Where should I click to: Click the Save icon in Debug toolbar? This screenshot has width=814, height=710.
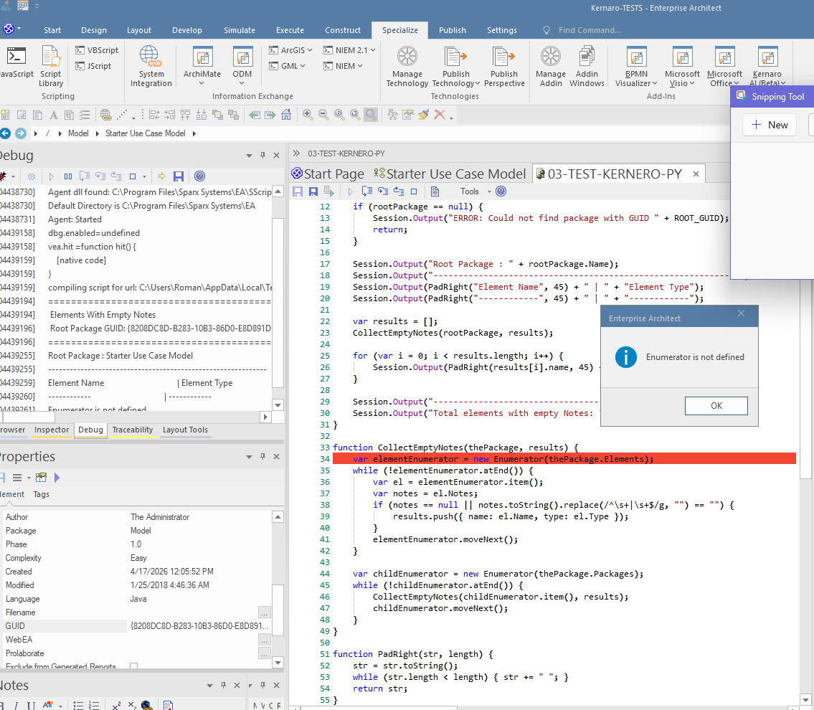point(178,176)
